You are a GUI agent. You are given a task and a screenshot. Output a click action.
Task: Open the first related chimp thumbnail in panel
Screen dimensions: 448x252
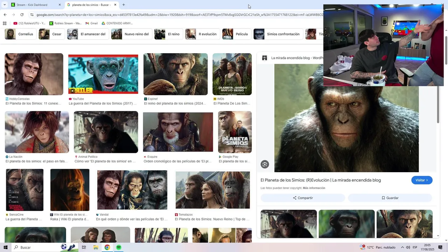click(289, 224)
